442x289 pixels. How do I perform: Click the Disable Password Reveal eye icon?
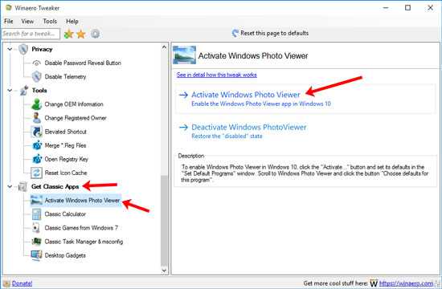point(37,63)
